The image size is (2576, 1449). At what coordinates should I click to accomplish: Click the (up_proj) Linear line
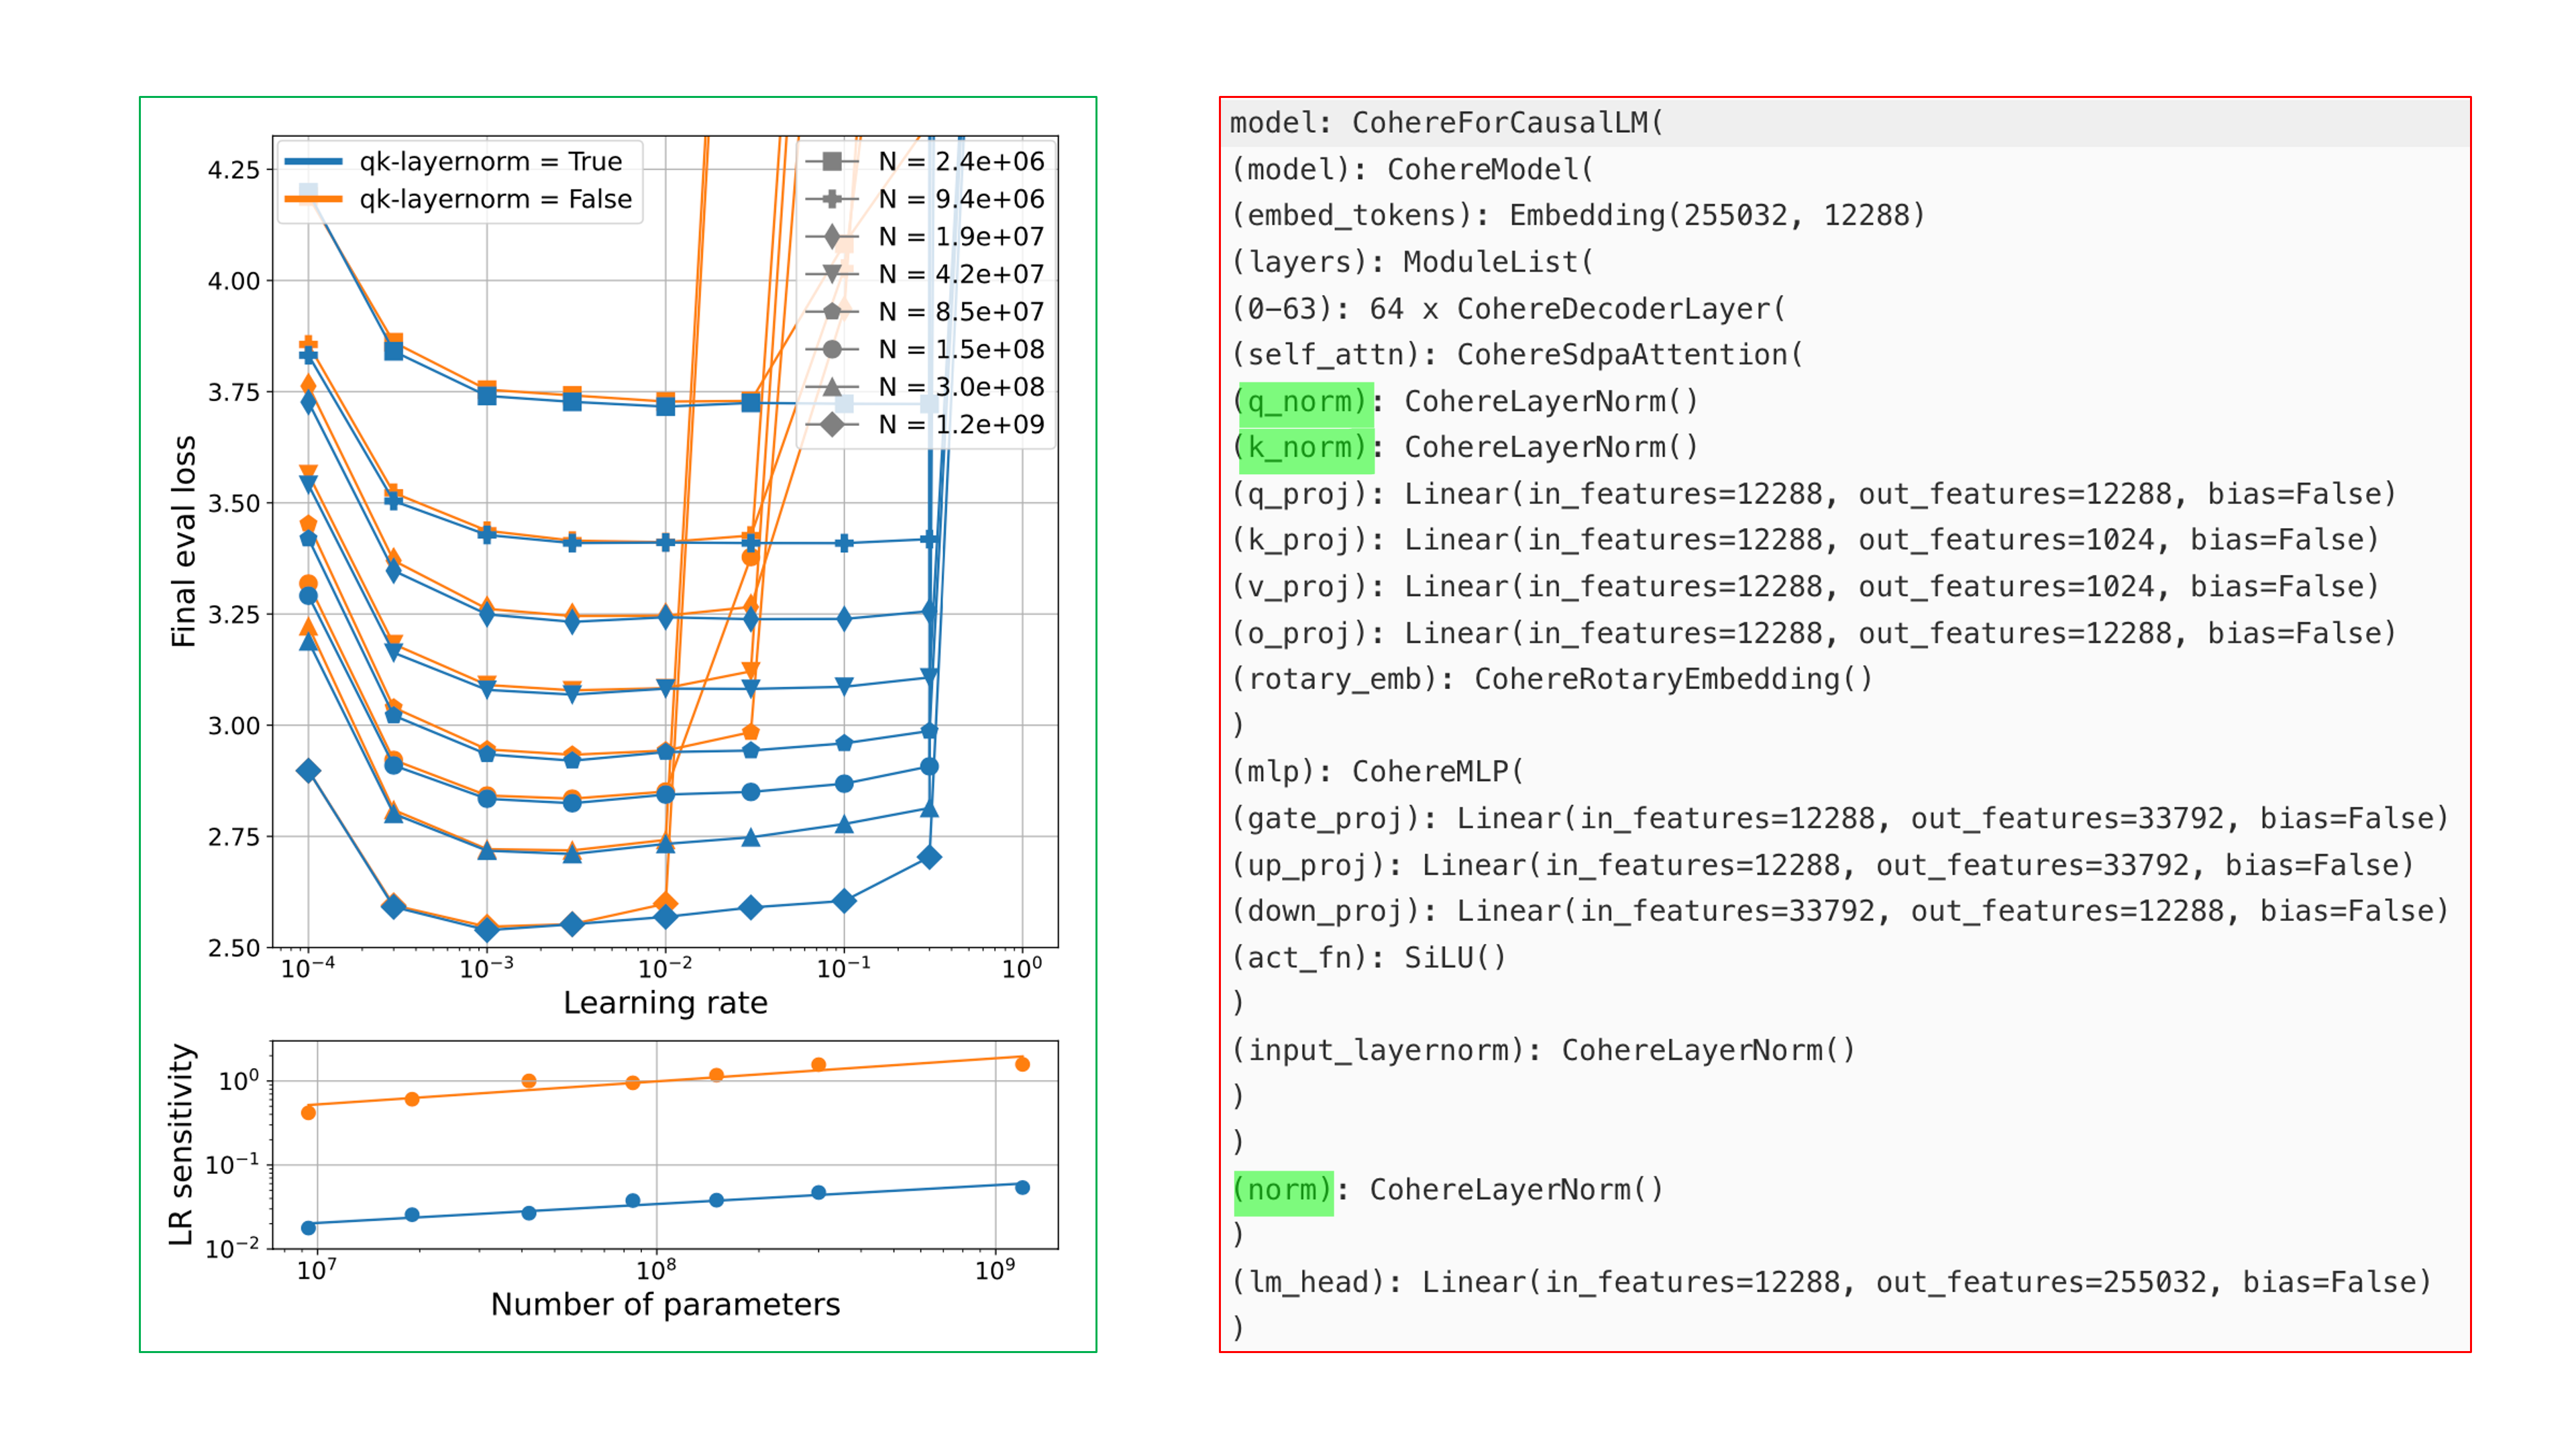[x=1823, y=865]
